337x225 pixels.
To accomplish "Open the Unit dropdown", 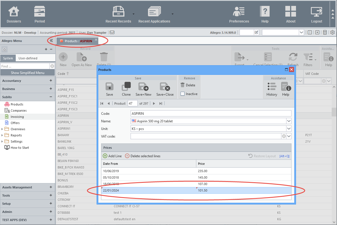I will [x=289, y=129].
